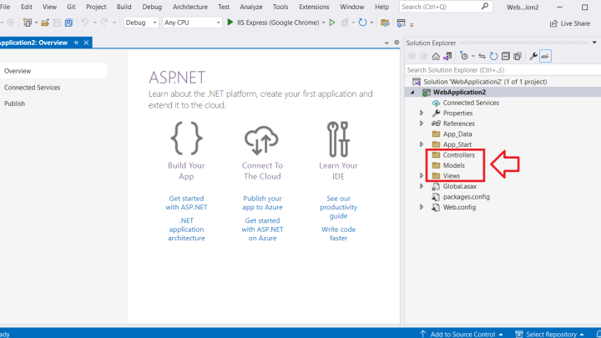The image size is (601, 338).
Task: Expand the Views folder
Action: tap(422, 176)
